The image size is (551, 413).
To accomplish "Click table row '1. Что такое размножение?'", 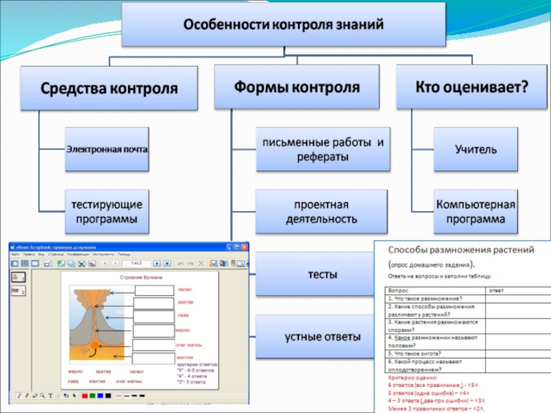I will 468,299.
